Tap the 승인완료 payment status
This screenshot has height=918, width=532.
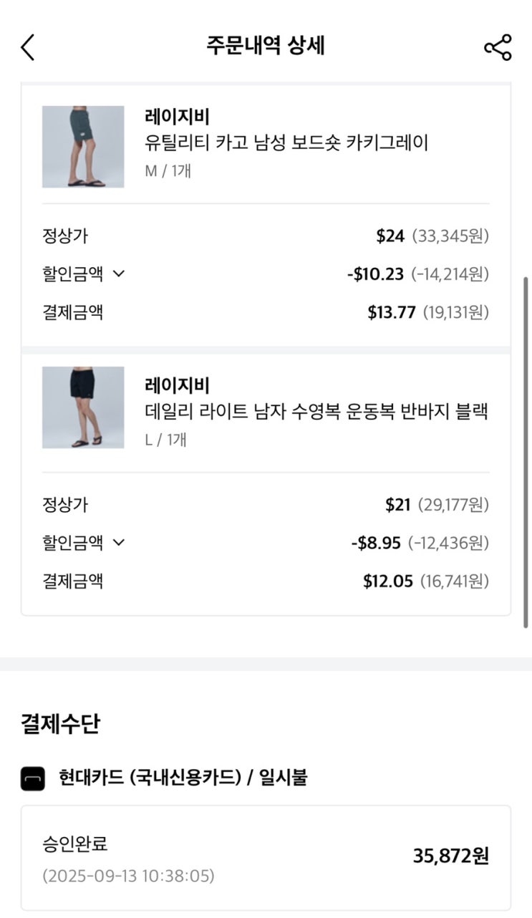coord(75,844)
